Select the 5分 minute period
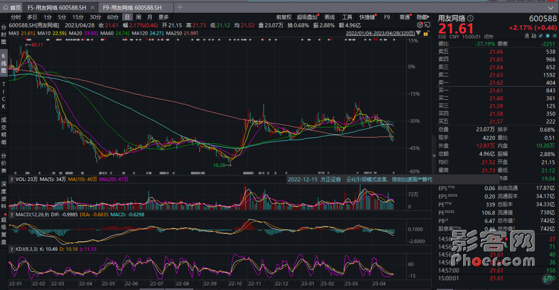 [62, 17]
